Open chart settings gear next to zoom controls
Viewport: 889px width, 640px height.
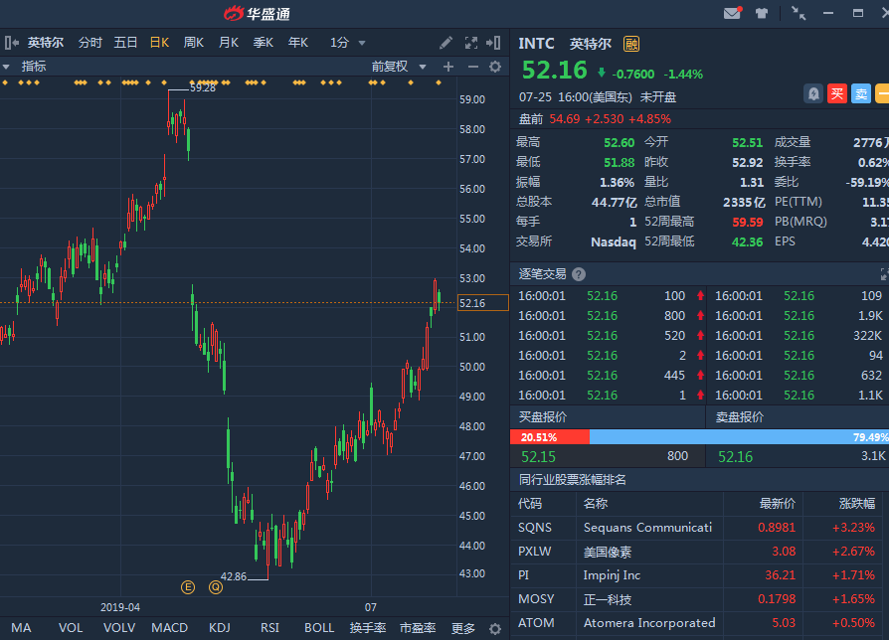click(x=495, y=67)
